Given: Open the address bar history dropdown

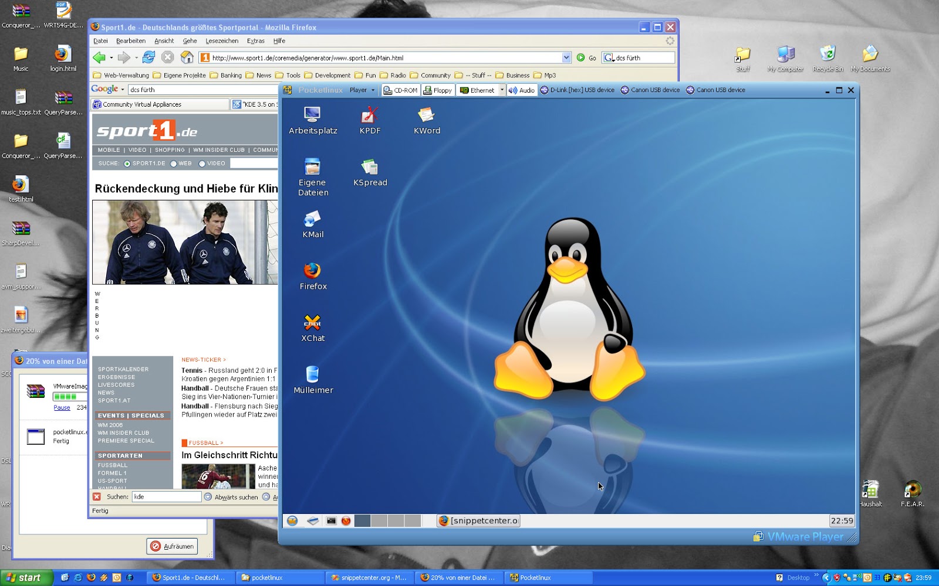Looking at the screenshot, I should tap(566, 57).
